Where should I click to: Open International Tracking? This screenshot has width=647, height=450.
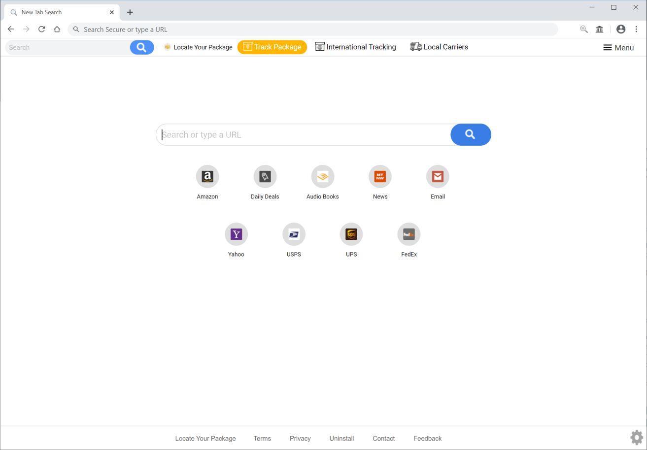[x=356, y=47]
